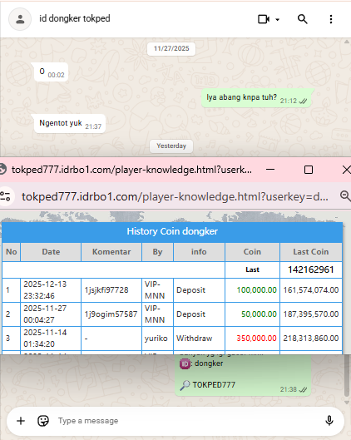
Task: Click the ID dongker line in sent message
Action: point(201,363)
